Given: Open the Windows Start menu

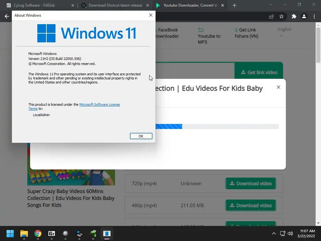Looking at the screenshot, I should pos(10,233).
